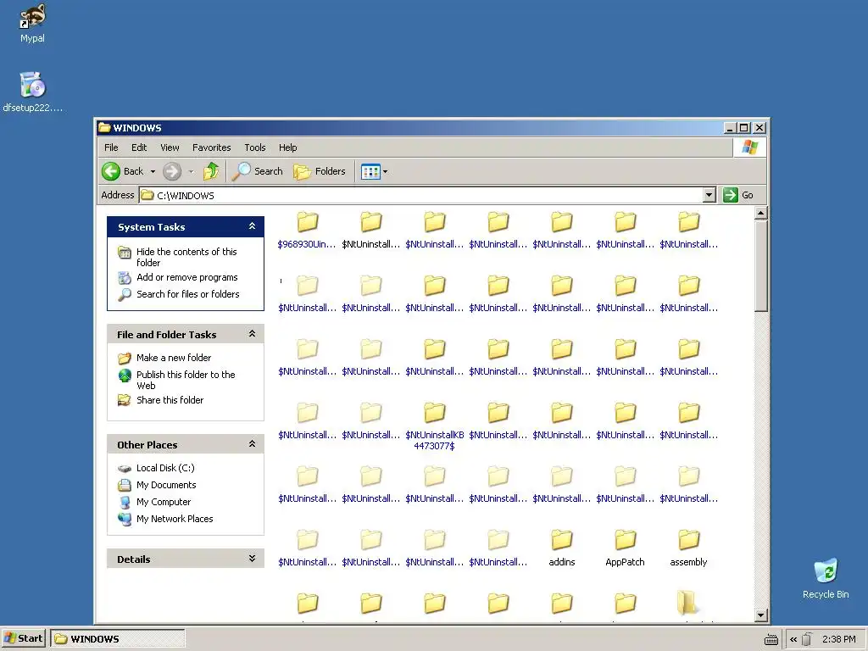Collapse the Other Places panel
Viewport: 868px width, 651px height.
pos(252,444)
